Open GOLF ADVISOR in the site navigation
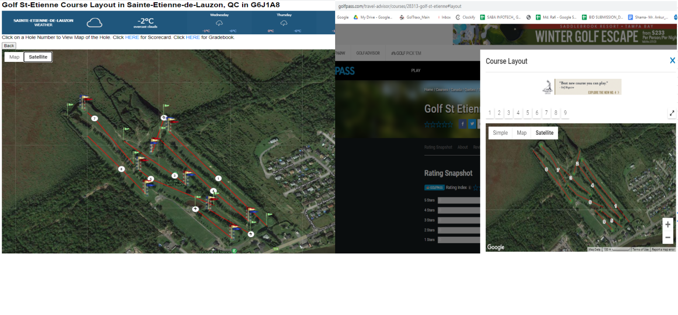 point(368,53)
